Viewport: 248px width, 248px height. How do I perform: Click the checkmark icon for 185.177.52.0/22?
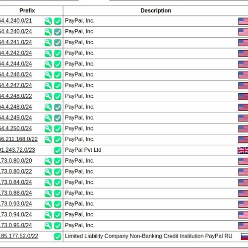(58, 237)
